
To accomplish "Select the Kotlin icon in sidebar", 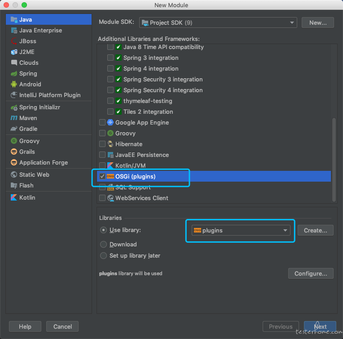I will pos(14,197).
